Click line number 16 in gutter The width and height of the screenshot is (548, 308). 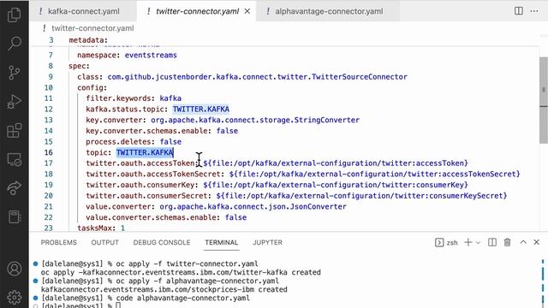tap(49, 152)
